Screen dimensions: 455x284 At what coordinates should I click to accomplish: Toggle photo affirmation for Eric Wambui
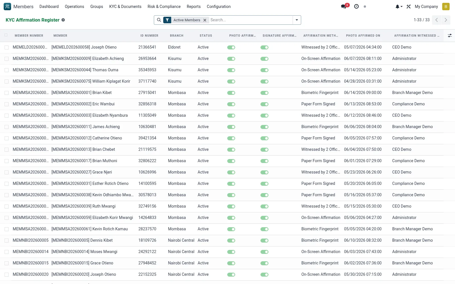tap(231, 104)
